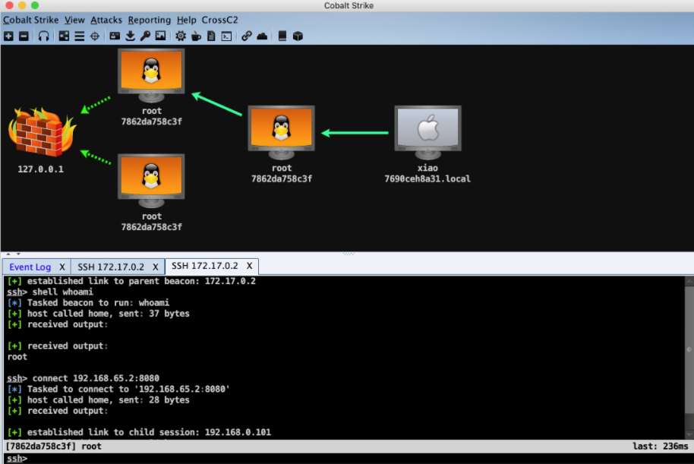The height and width of the screenshot is (464, 694).
Task: Close the Event Log tab
Action: [62, 267]
